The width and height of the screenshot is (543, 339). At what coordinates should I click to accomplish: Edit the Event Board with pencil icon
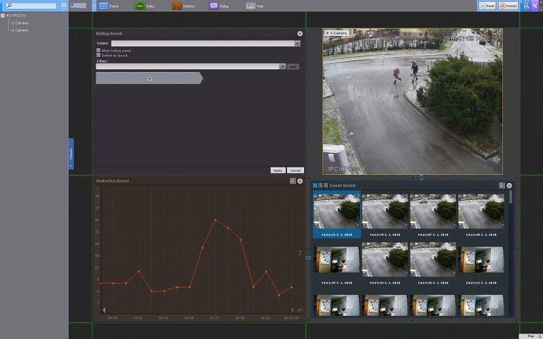[502, 185]
